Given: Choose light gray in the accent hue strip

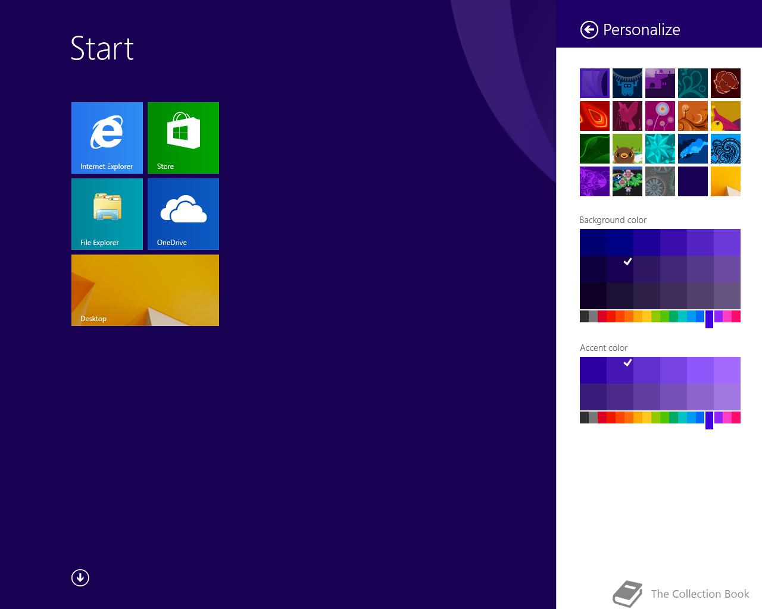Looking at the screenshot, I should [x=593, y=417].
